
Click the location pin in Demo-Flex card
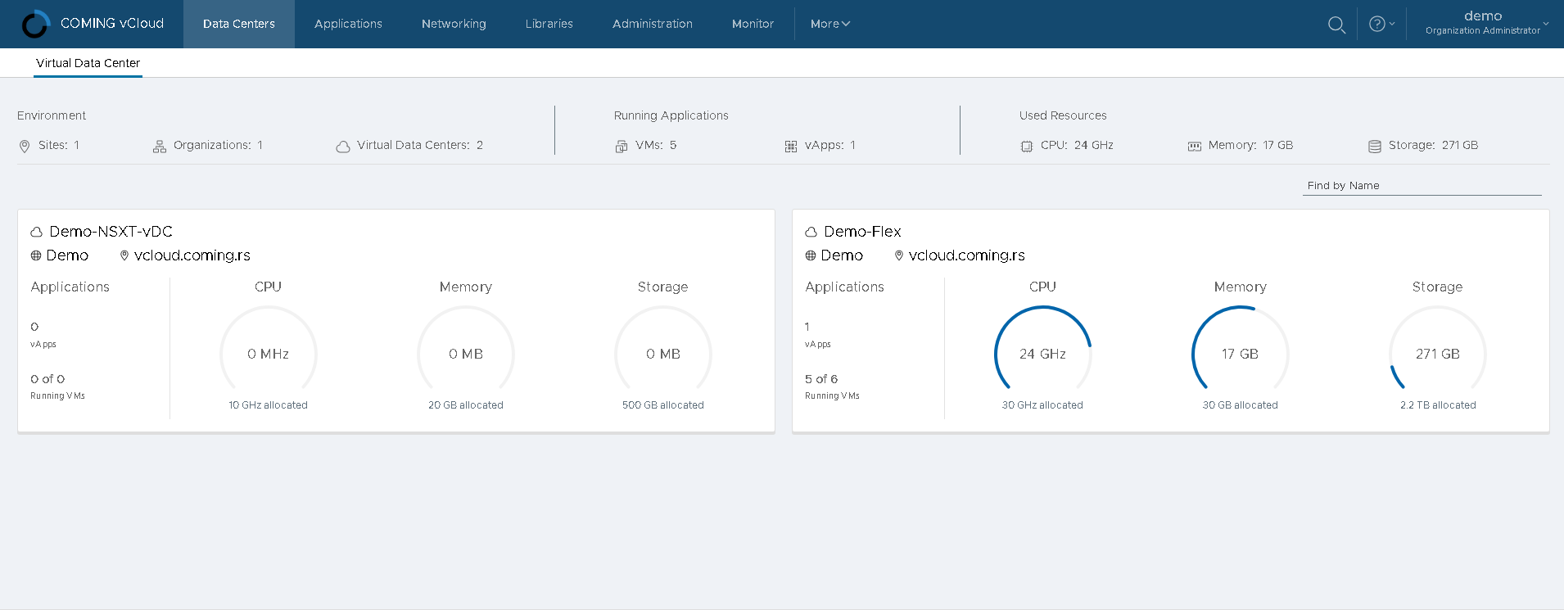tap(899, 255)
